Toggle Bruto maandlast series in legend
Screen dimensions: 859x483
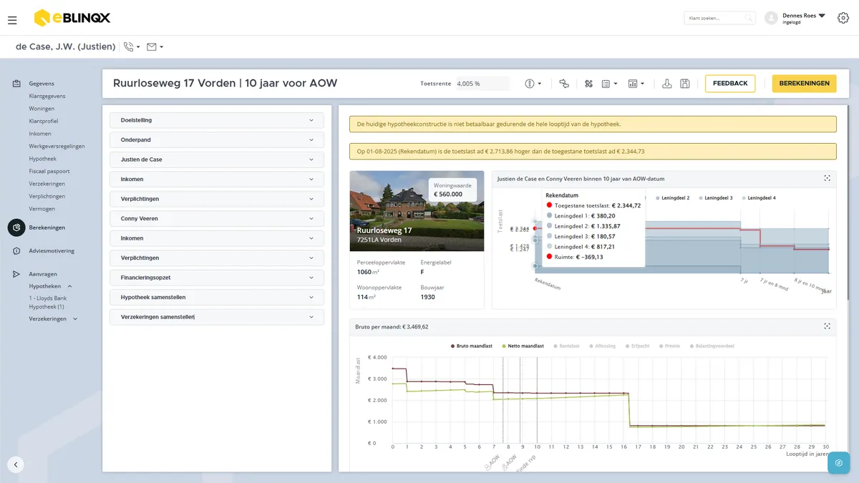click(x=472, y=346)
